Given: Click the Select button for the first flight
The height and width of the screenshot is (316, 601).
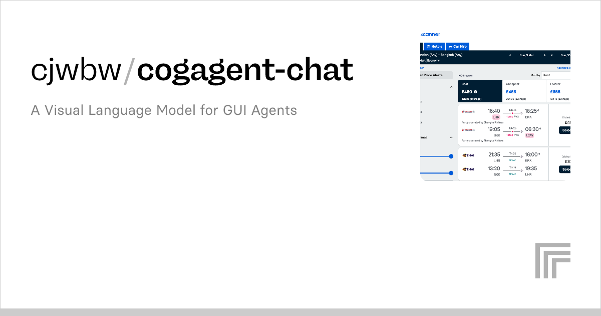Looking at the screenshot, I should pyautogui.click(x=565, y=130).
